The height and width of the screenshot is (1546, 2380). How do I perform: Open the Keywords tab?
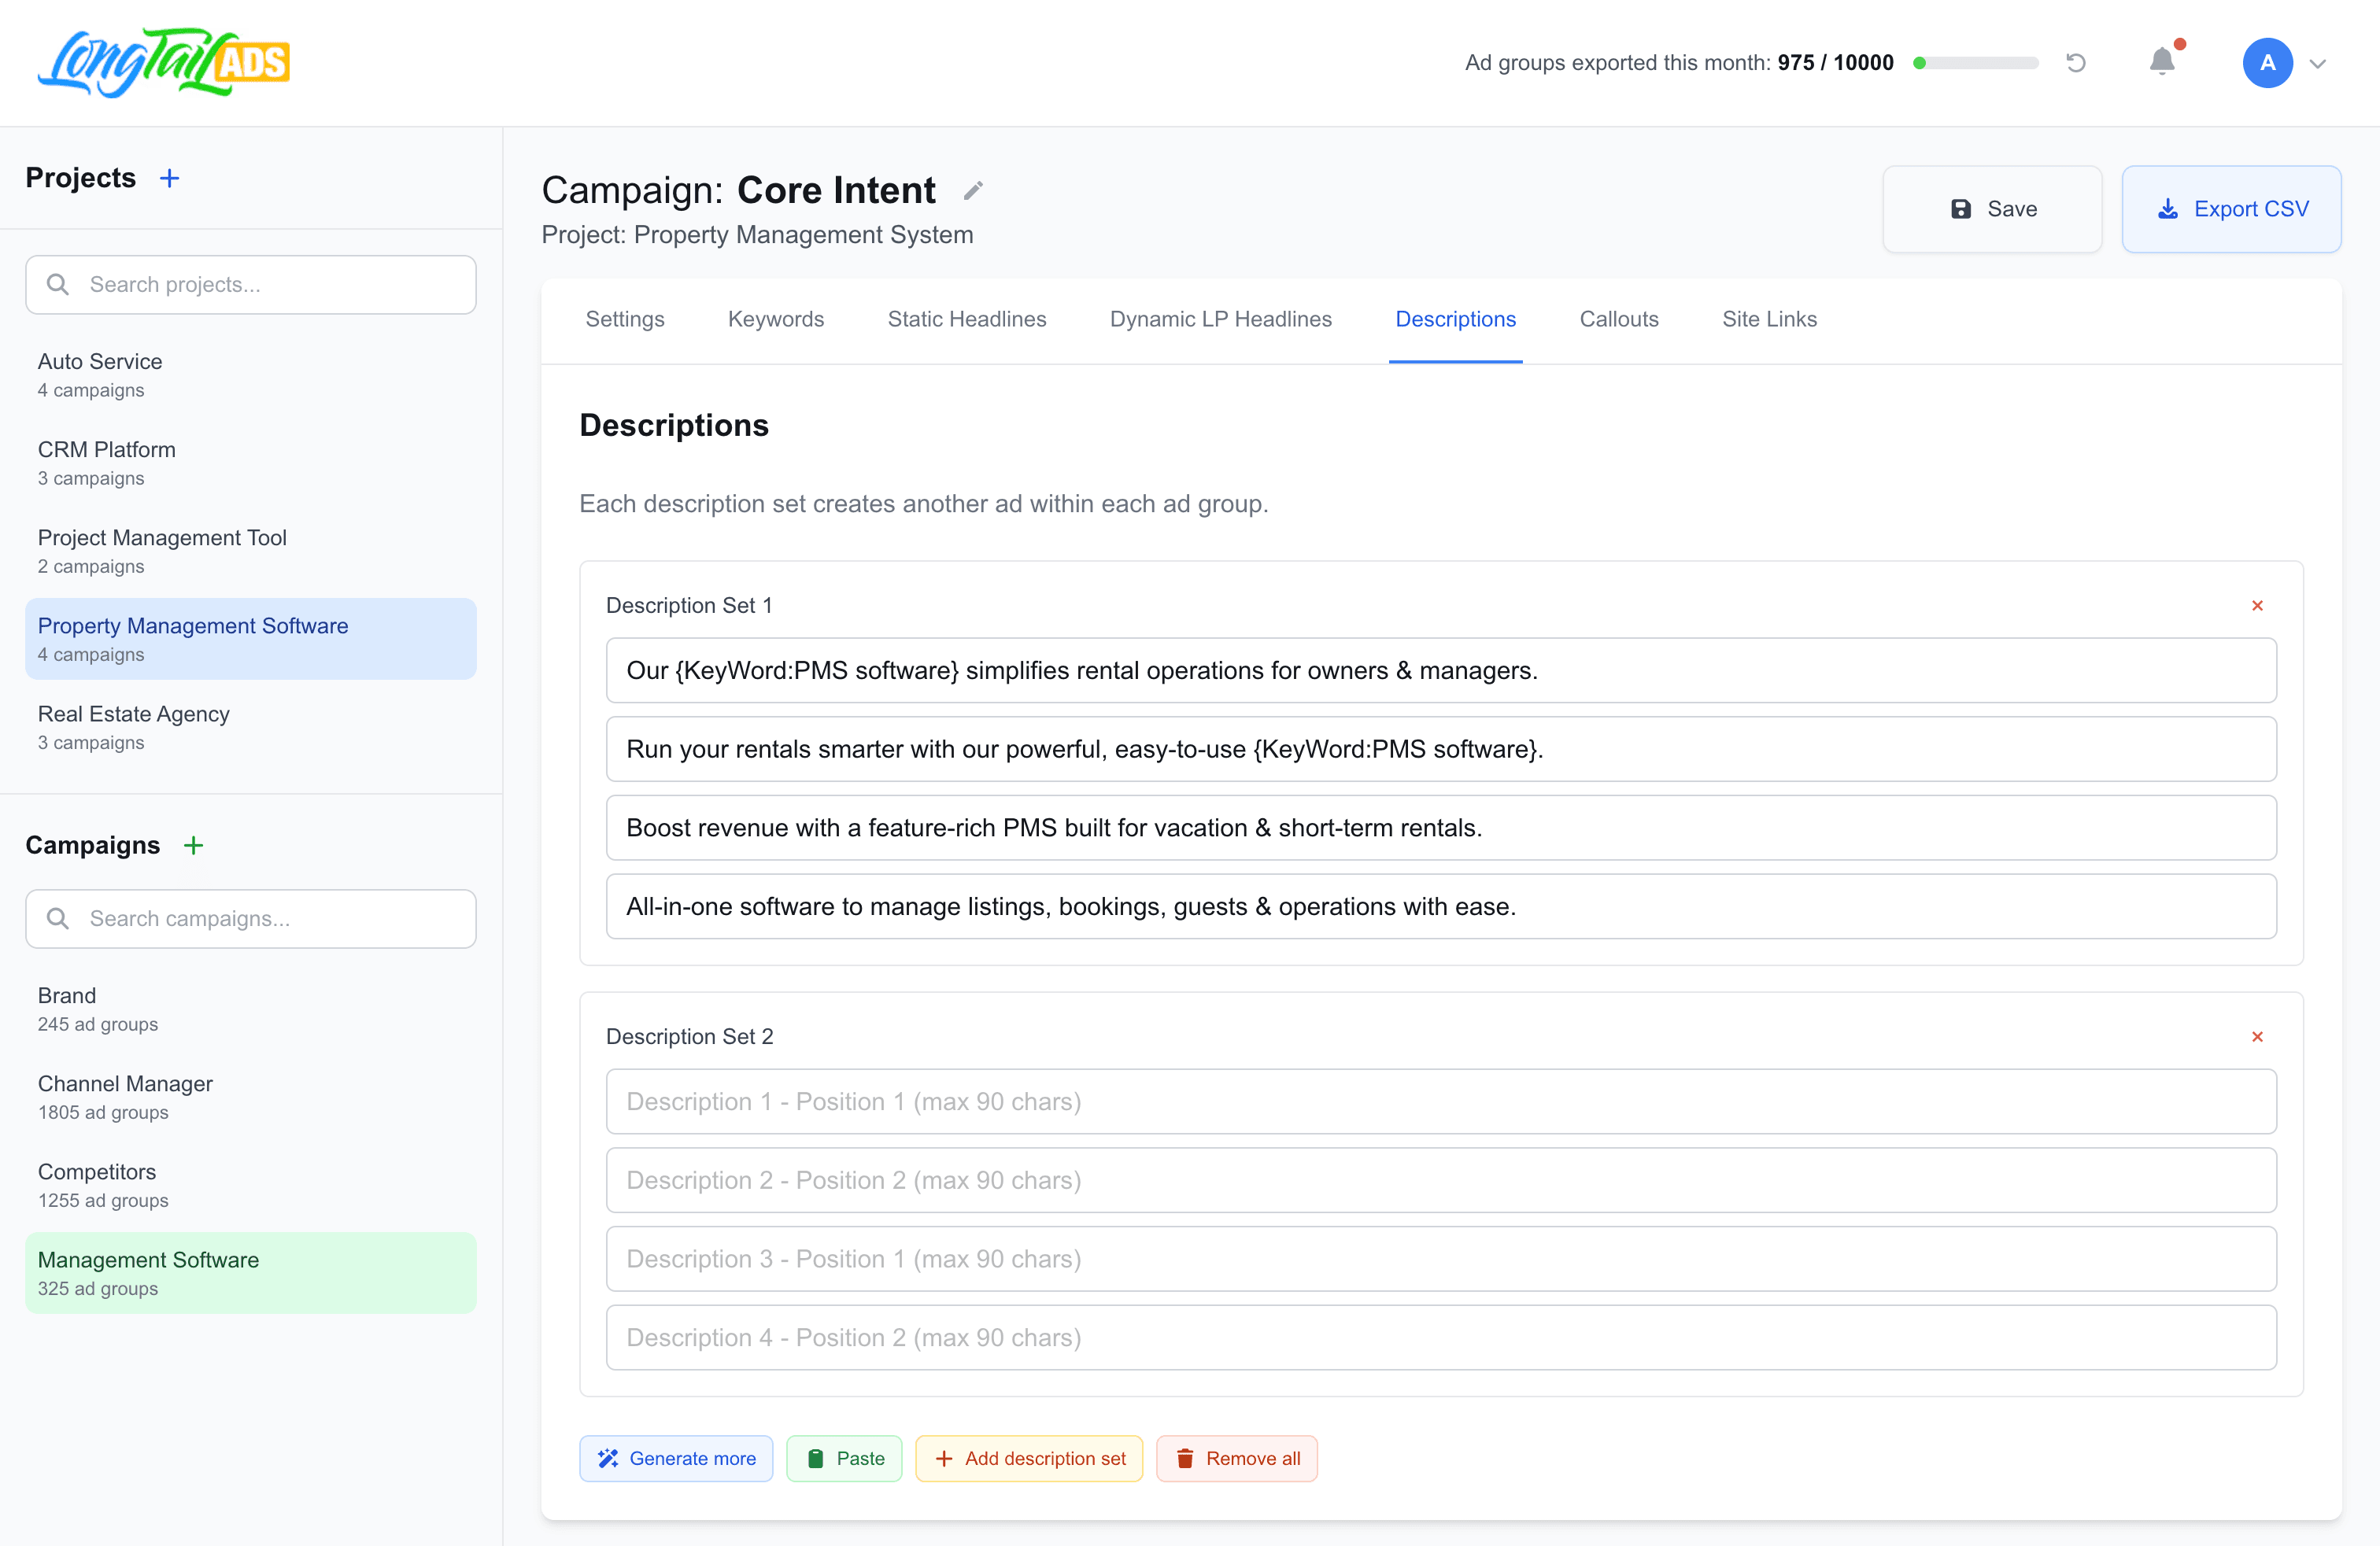[776, 319]
